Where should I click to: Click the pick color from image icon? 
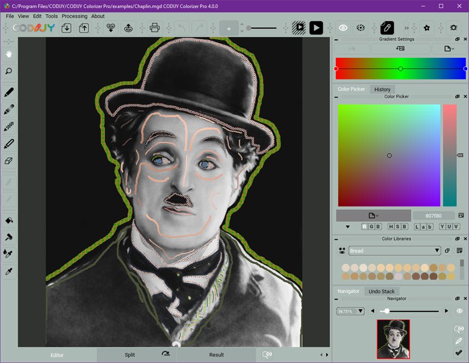pyautogui.click(x=461, y=216)
